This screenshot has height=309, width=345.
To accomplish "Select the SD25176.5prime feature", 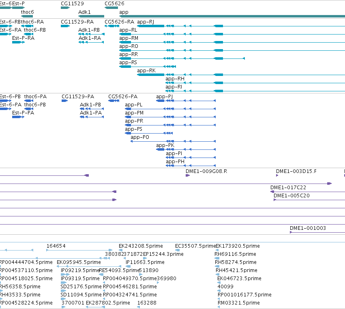I will [81, 287].
